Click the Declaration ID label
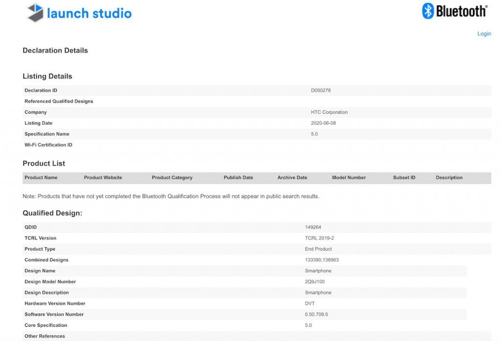Screen dimensions: 501x341 coord(41,90)
